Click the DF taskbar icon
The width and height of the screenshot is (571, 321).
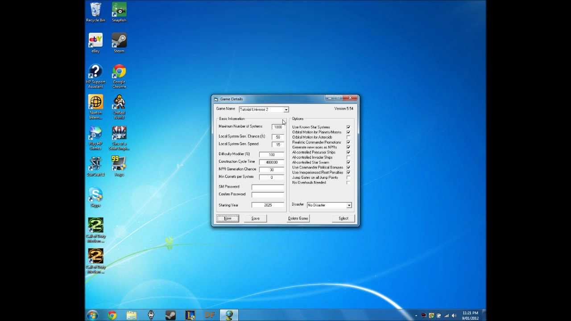(x=210, y=315)
